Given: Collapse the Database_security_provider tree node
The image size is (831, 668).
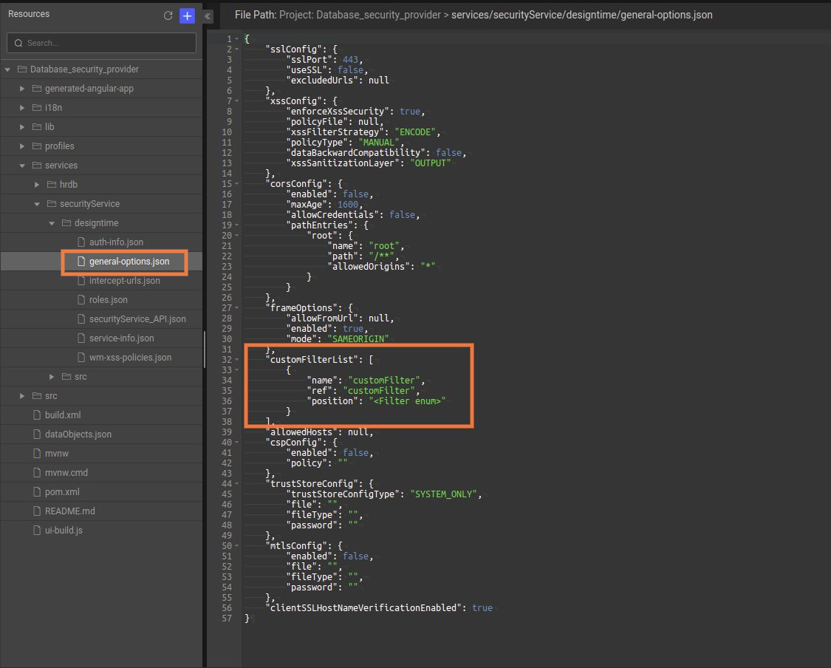Looking at the screenshot, I should click(x=7, y=69).
